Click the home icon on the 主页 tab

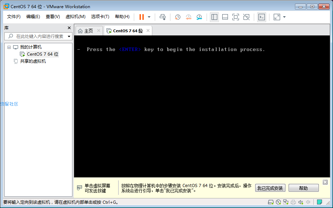click(x=80, y=31)
